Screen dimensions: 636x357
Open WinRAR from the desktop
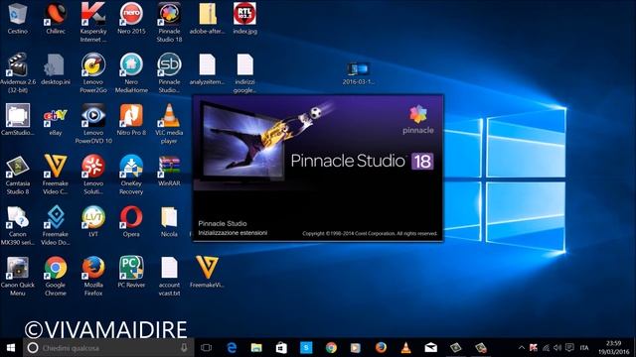[x=169, y=171]
